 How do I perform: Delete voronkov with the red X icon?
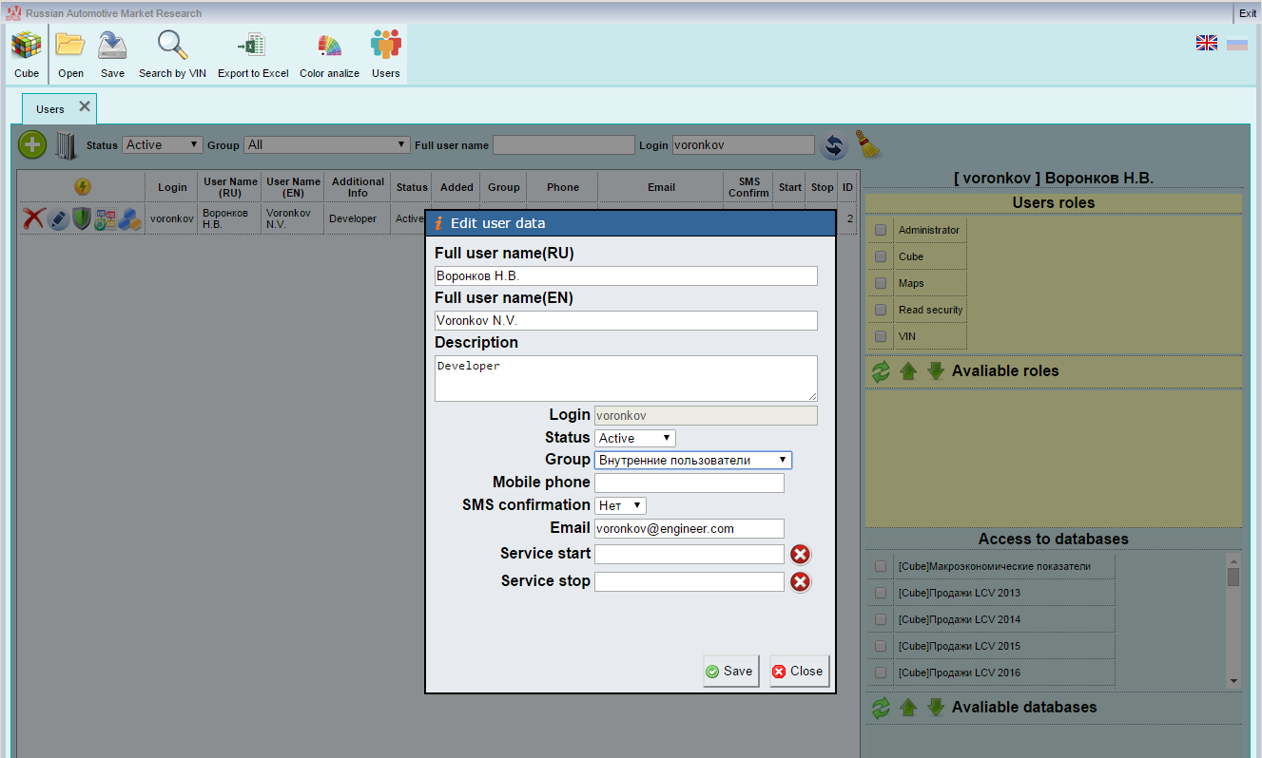click(33, 218)
